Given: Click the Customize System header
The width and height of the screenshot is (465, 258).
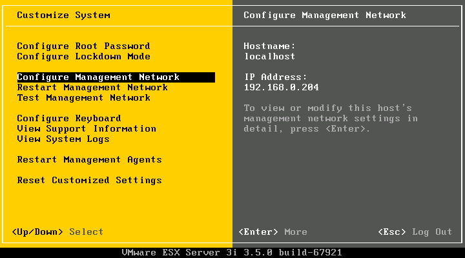Looking at the screenshot, I should [x=63, y=15].
